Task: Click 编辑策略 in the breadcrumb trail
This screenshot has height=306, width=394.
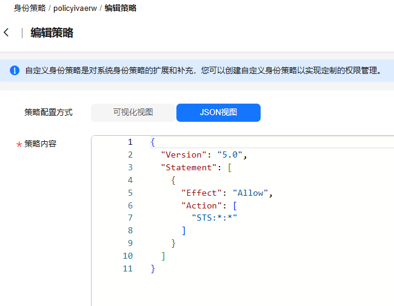Action: (x=120, y=8)
